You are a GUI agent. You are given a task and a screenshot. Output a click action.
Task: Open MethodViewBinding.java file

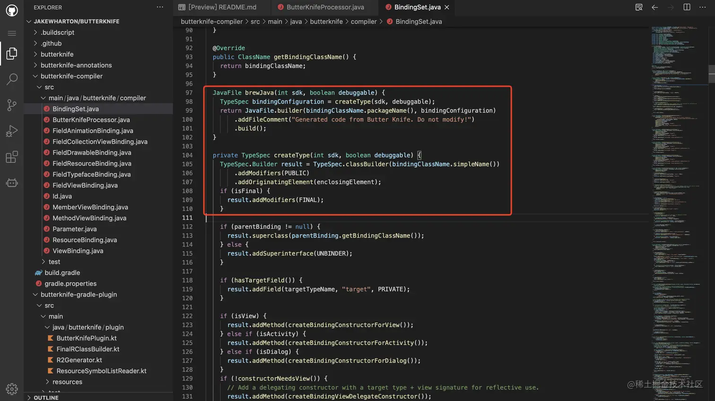[x=98, y=218]
